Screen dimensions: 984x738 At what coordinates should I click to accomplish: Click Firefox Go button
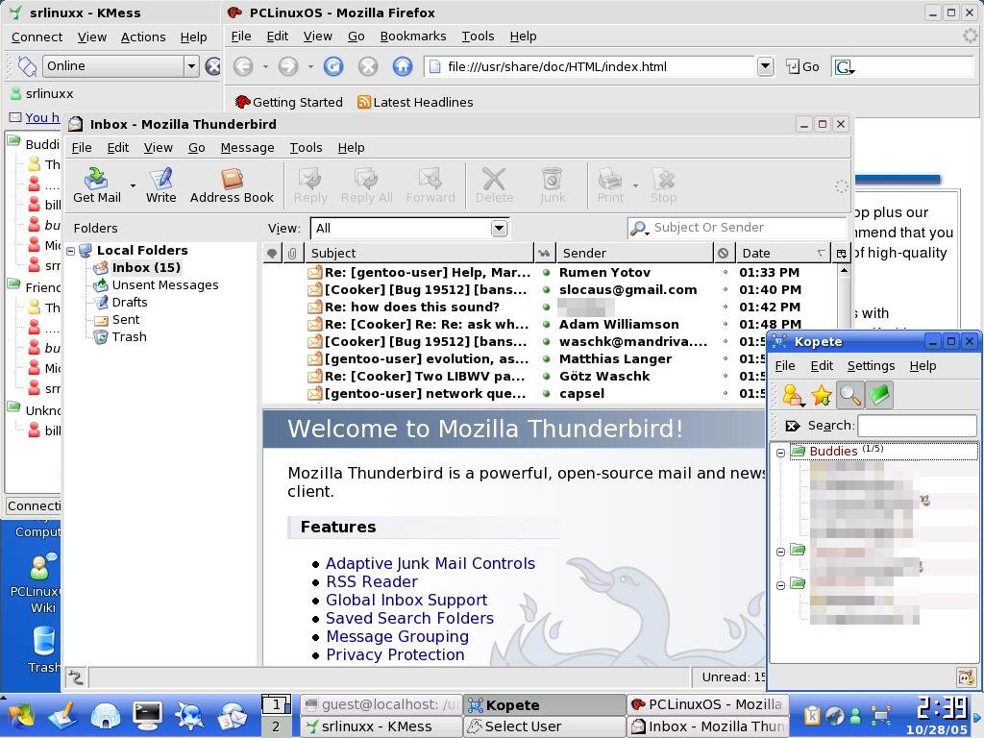(802, 66)
